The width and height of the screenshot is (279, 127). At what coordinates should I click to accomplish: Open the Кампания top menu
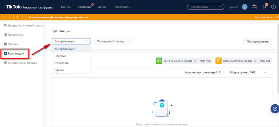(84, 7)
